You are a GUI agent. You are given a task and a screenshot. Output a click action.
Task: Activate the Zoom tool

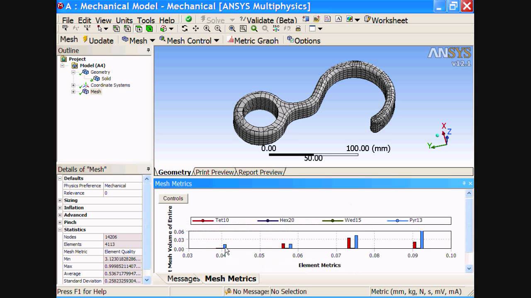[x=207, y=29]
